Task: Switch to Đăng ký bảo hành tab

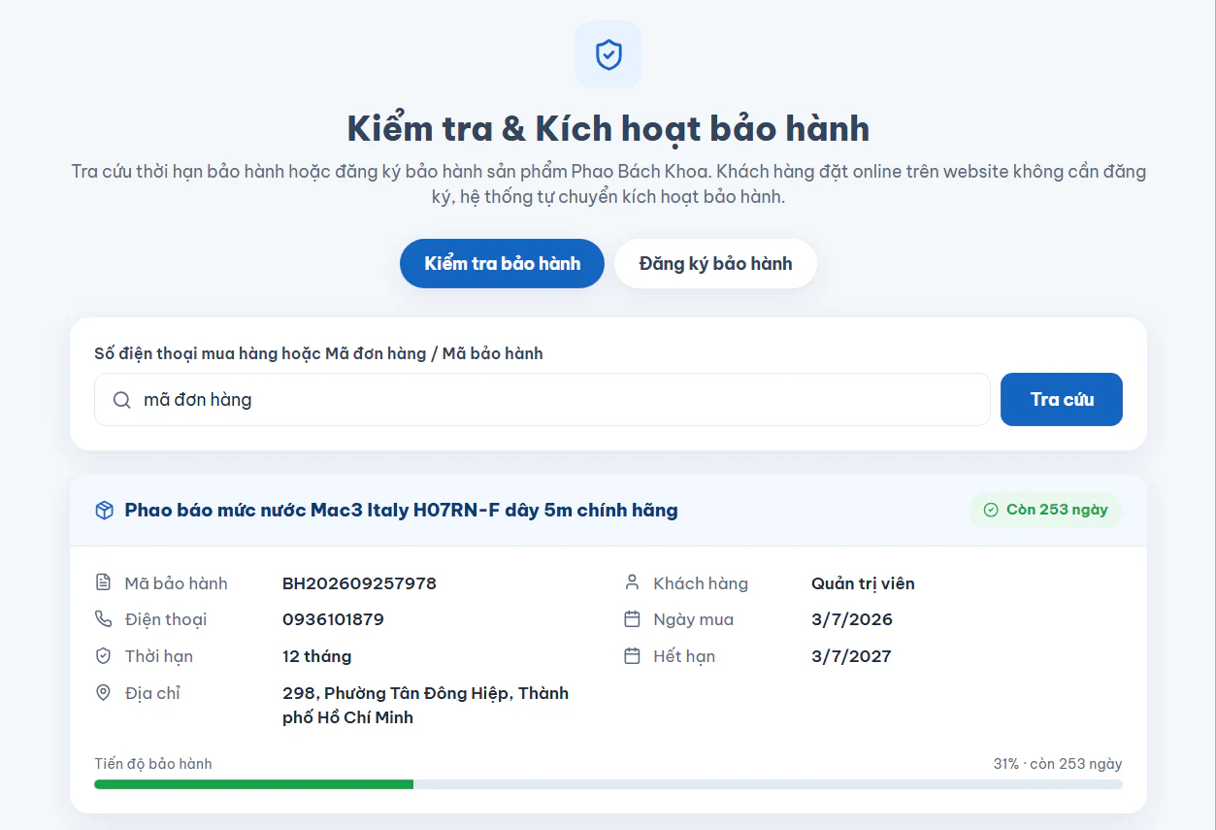Action: (x=715, y=263)
